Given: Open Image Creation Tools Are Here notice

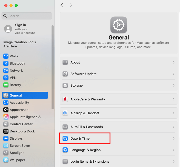Looking at the screenshot, I should (x=19, y=44).
